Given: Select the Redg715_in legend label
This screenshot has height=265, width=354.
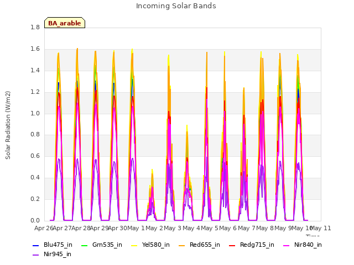Looking at the screenshot, I should point(257,245).
